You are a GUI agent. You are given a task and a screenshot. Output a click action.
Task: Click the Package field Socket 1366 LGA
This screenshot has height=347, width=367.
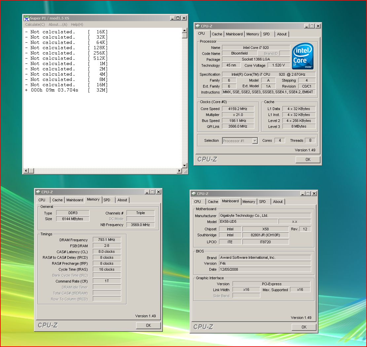[256, 59]
